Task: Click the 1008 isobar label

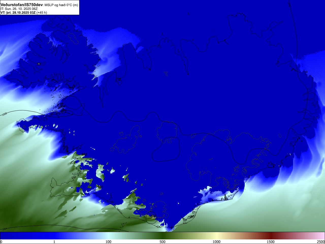Action: pyautogui.click(x=5, y=114)
